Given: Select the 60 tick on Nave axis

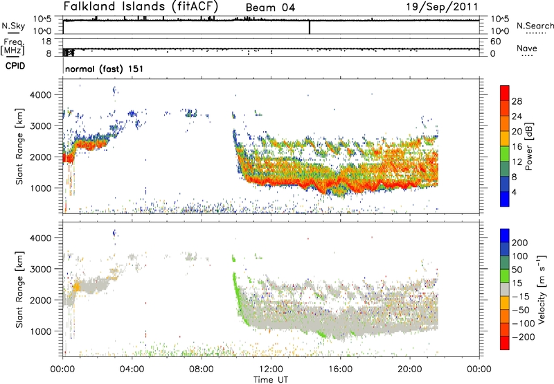Looking at the screenshot, I should click(495, 42).
